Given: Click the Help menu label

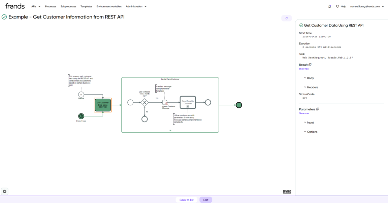Looking at the screenshot, I should coord(343,6).
